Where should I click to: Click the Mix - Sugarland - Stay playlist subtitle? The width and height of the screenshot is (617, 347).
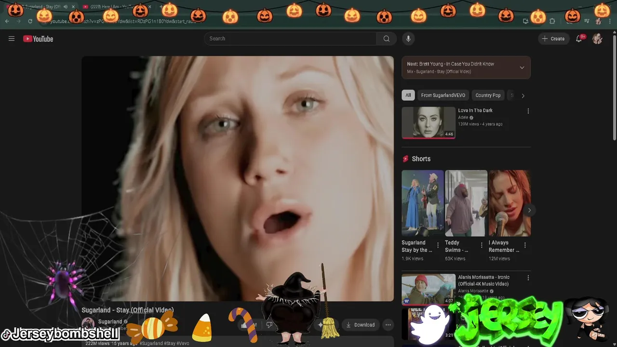[x=439, y=72]
